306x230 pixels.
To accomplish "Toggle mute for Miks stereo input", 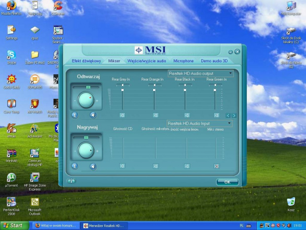I will pos(216,166).
